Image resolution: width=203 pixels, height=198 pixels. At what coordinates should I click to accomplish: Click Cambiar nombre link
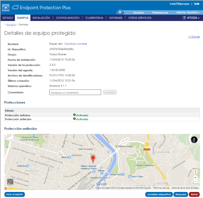pyautogui.click(x=76, y=44)
